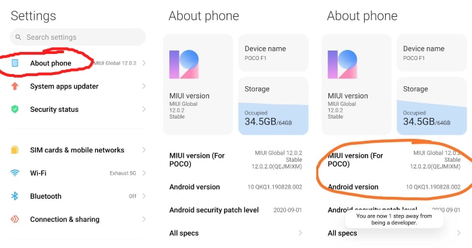The width and height of the screenshot is (472, 248).
Task: Click the About phone tablet icon
Action: (x=15, y=63)
